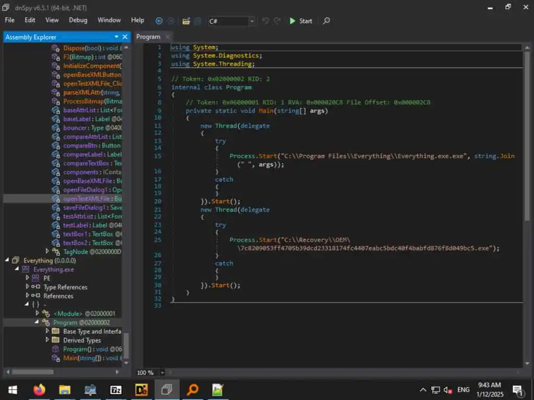The image size is (534, 400).
Task: Open the Help menu
Action: pos(137,20)
